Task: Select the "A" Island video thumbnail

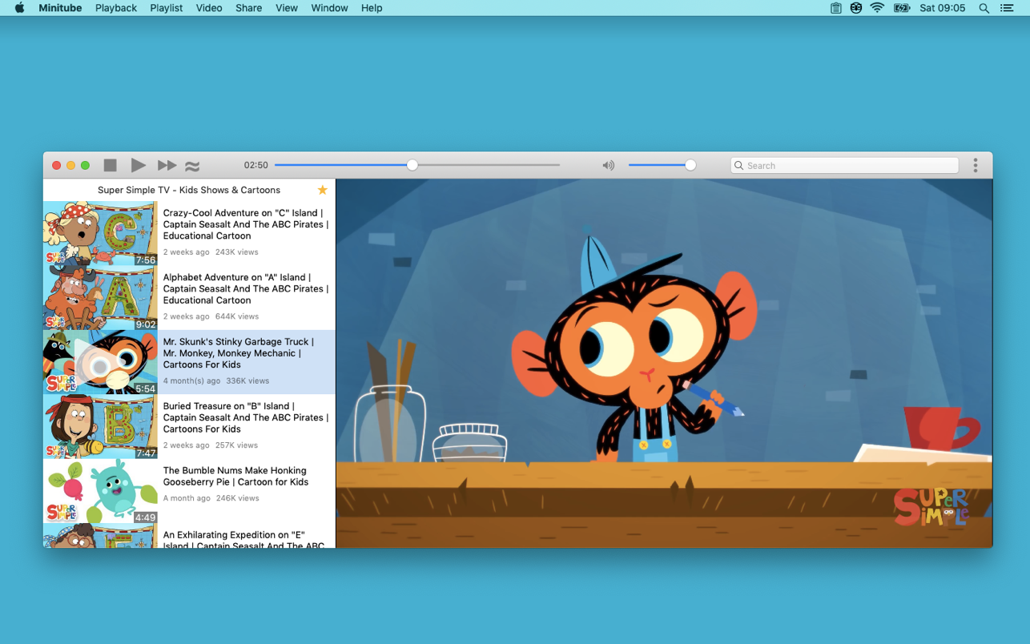Action: click(x=100, y=297)
